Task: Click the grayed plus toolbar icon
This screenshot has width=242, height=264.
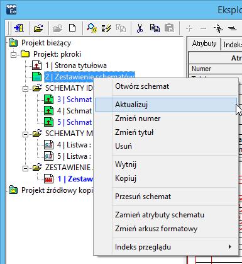Action: click(189, 28)
